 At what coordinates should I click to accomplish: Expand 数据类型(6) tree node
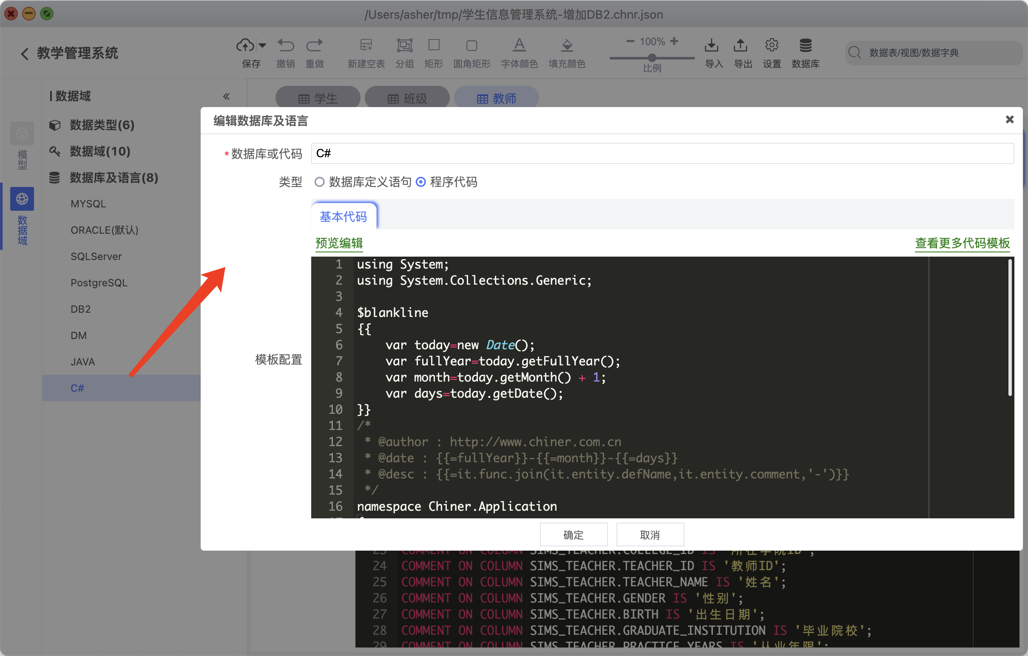102,125
